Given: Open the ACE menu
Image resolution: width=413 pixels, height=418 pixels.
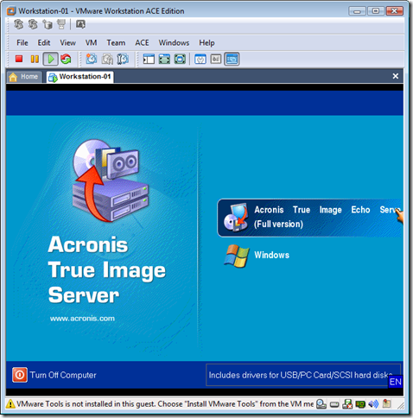Looking at the screenshot, I should pyautogui.click(x=142, y=42).
